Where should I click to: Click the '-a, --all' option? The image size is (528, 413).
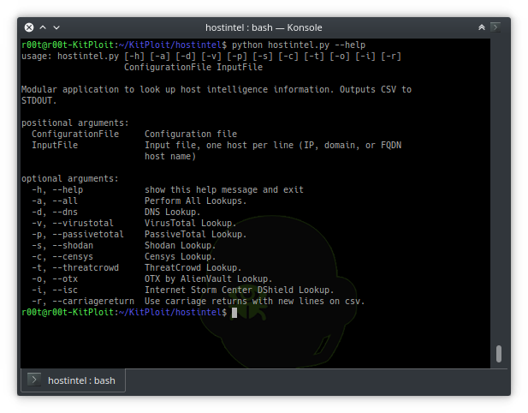tap(55, 201)
